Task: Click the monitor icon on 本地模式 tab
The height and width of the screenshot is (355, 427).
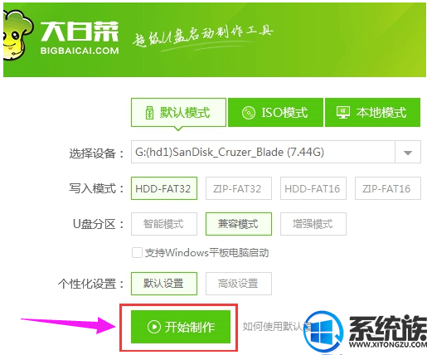Action: pos(343,113)
